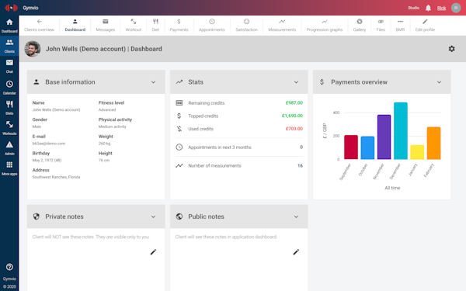Open the Progression graphs tab
466x291 pixels.
point(325,26)
